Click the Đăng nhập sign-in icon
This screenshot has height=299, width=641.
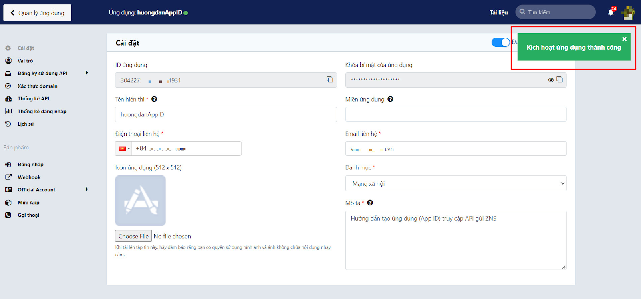pyautogui.click(x=8, y=165)
